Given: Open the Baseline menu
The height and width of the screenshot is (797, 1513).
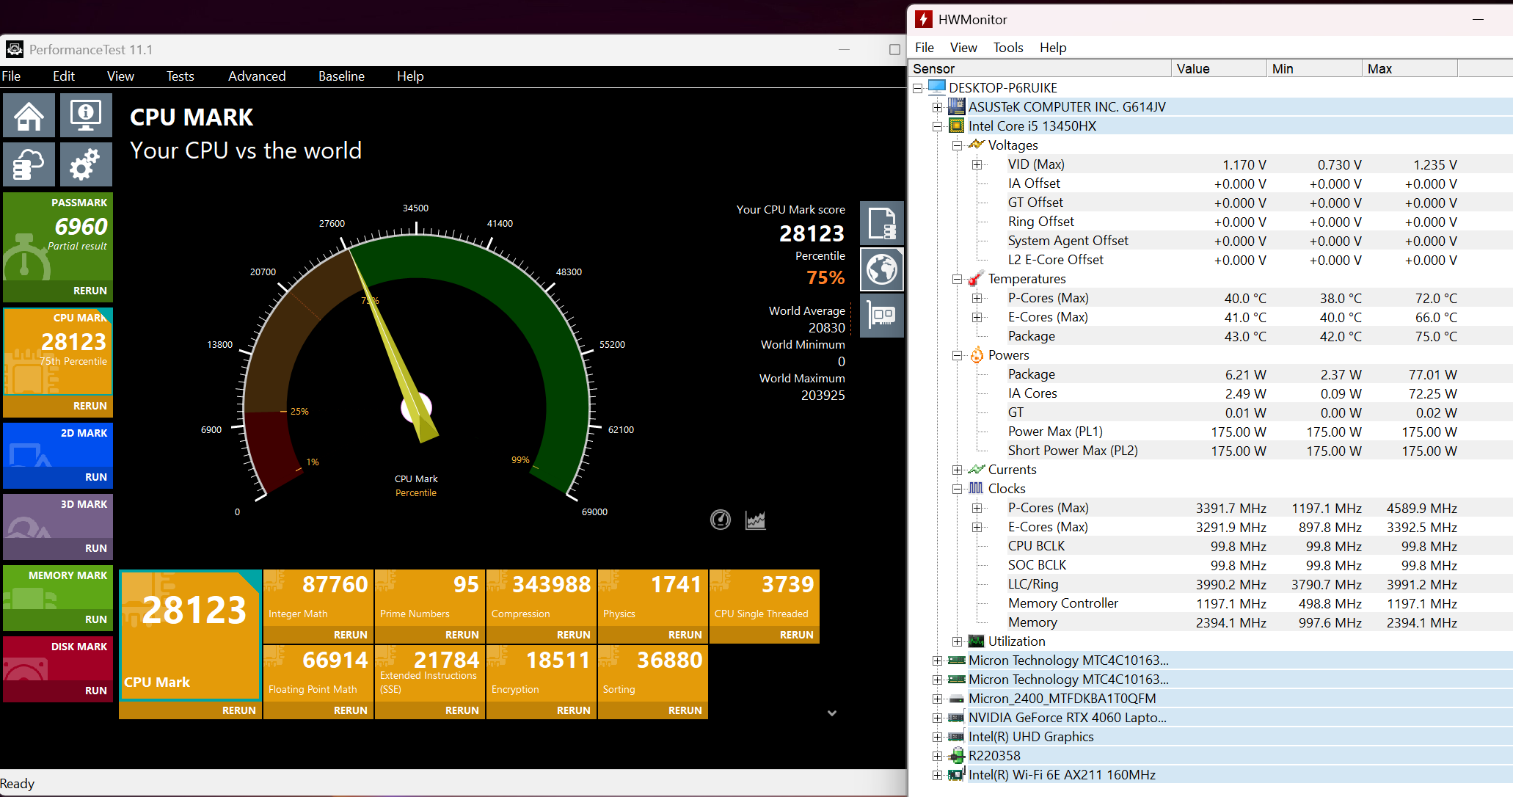Looking at the screenshot, I should click(x=341, y=76).
